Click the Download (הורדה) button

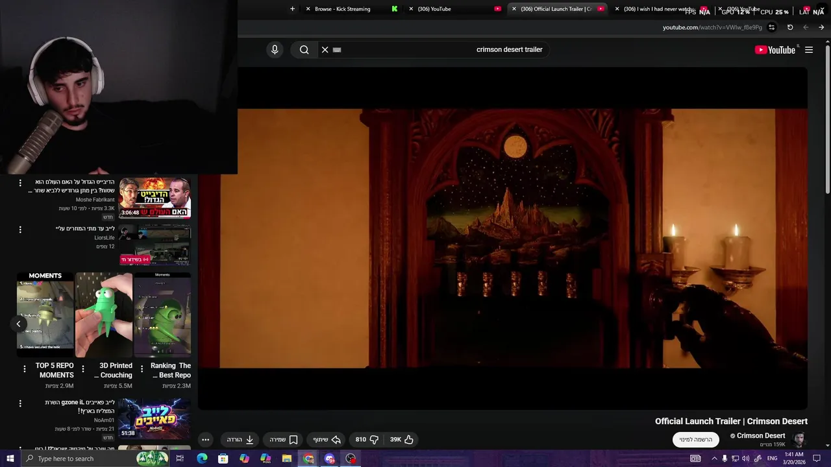click(x=240, y=439)
